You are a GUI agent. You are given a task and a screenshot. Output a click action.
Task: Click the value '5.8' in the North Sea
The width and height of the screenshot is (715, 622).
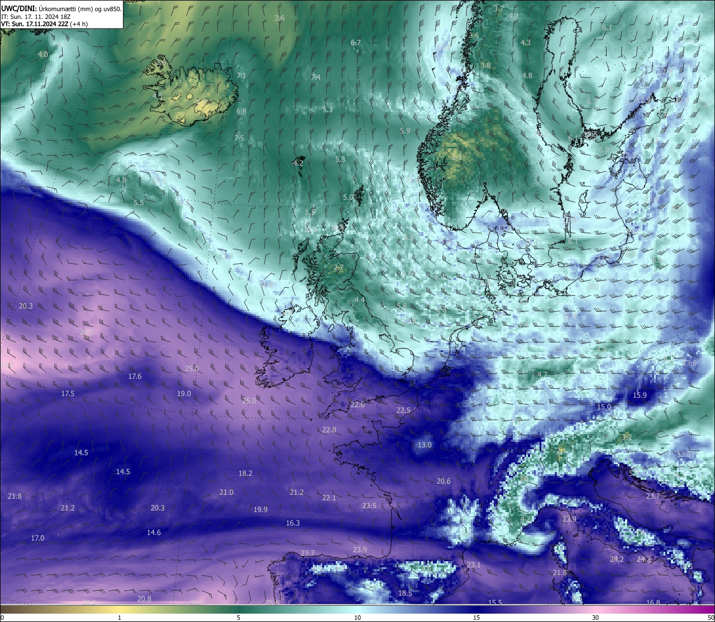click(401, 306)
